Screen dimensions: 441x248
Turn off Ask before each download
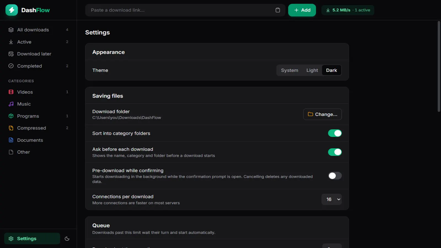click(335, 152)
